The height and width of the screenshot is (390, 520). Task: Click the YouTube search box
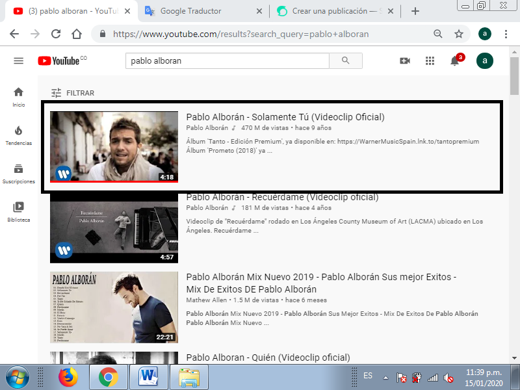click(x=227, y=60)
